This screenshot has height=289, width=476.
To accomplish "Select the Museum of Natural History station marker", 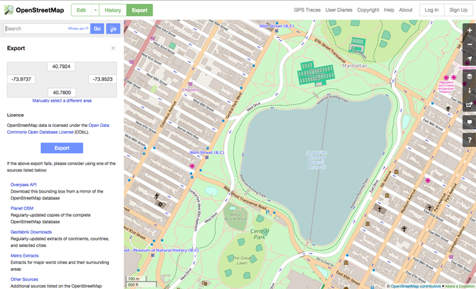I will [153, 255].
